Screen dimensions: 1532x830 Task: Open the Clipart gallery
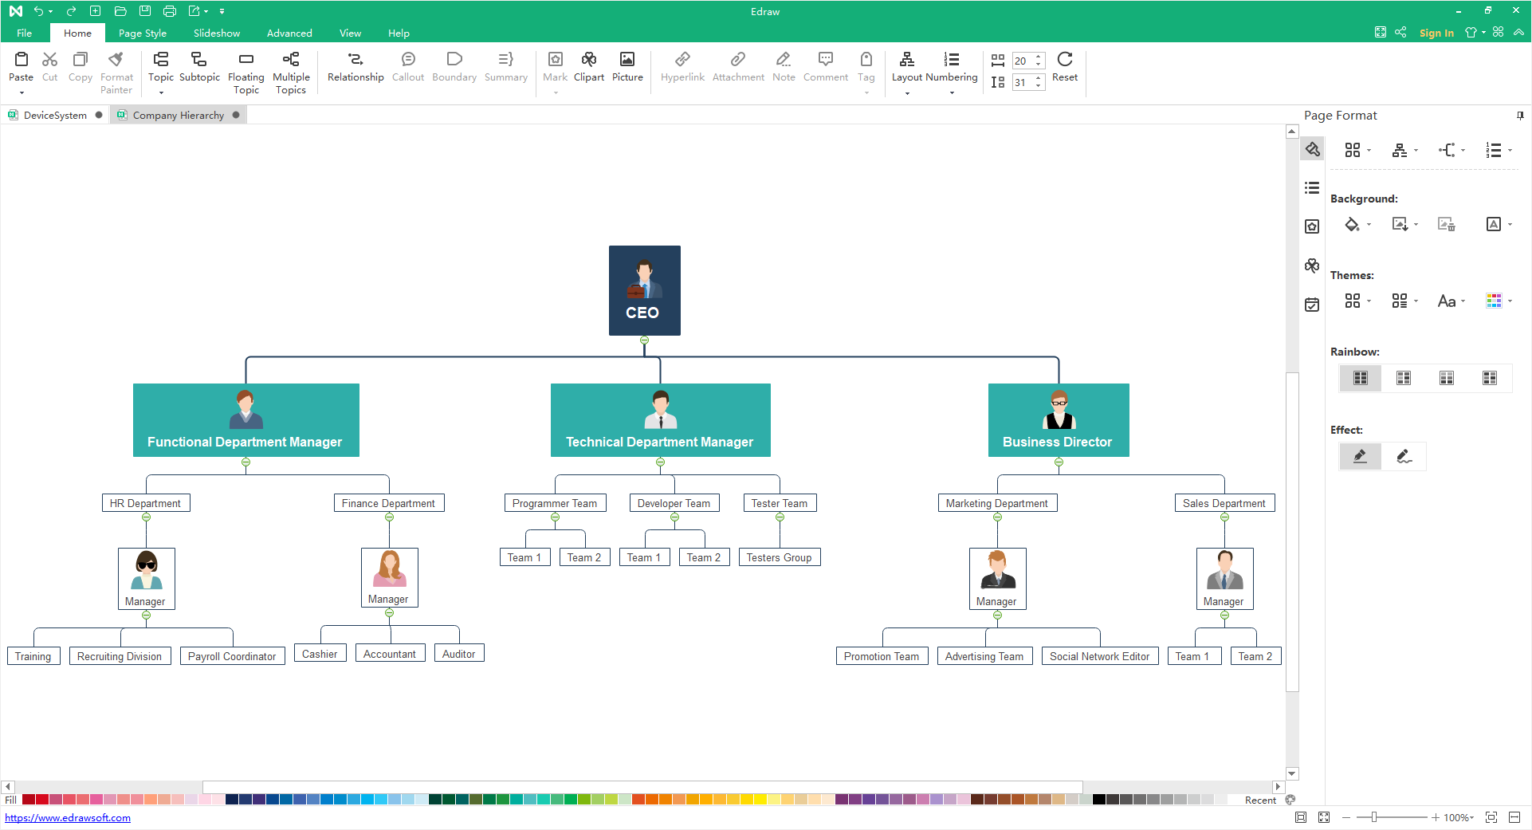tap(588, 68)
